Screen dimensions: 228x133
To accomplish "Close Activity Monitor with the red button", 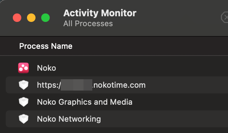I will (17, 18).
